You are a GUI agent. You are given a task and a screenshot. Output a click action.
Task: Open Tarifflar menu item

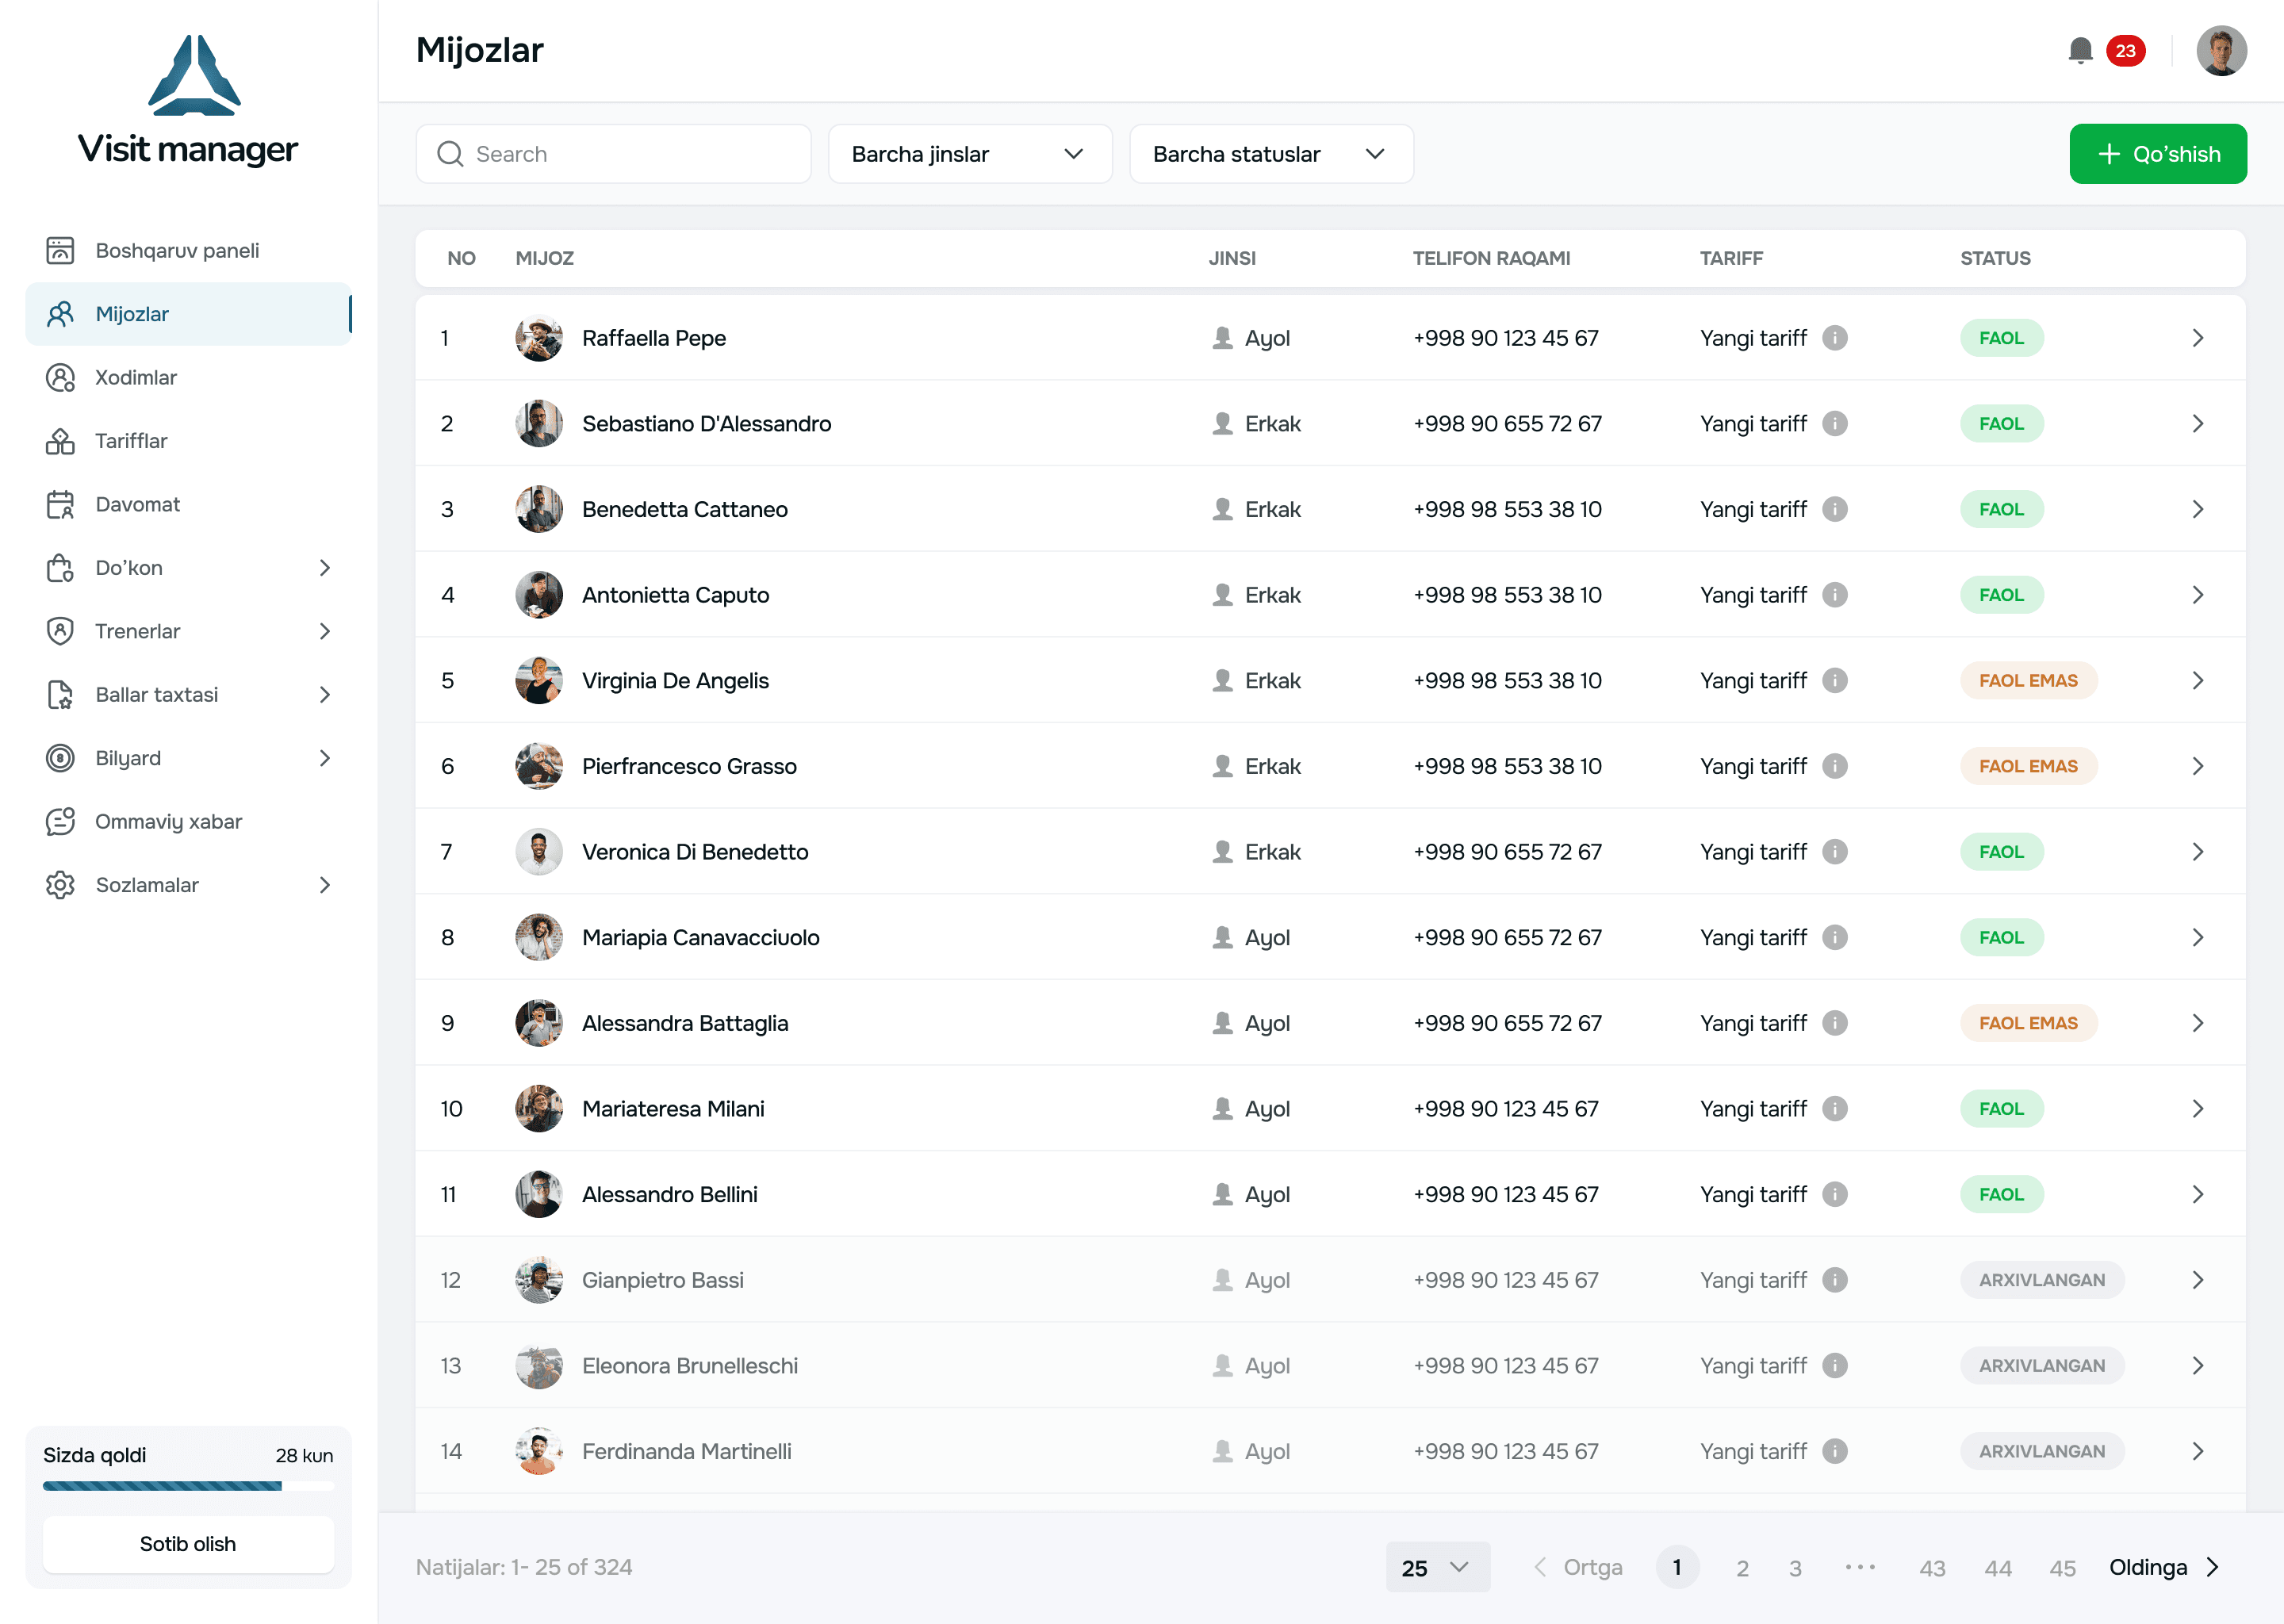pyautogui.click(x=188, y=441)
